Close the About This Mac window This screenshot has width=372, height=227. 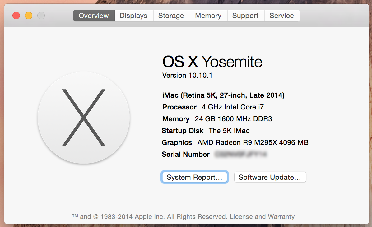point(16,16)
